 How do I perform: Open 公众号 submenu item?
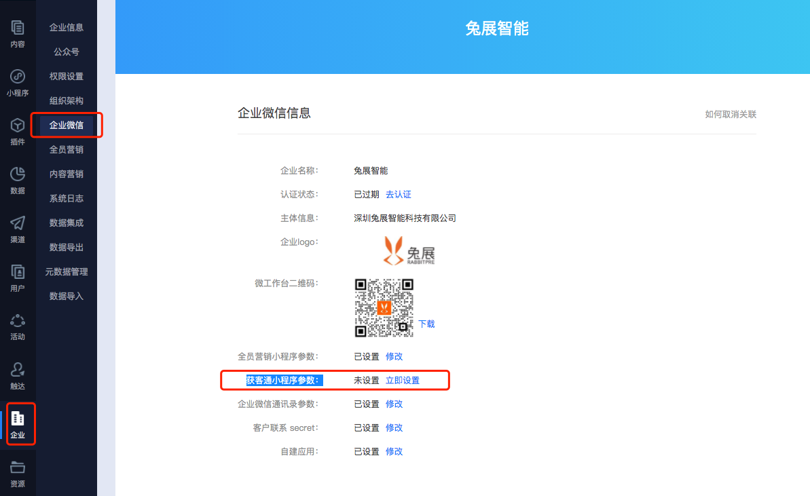tap(66, 52)
